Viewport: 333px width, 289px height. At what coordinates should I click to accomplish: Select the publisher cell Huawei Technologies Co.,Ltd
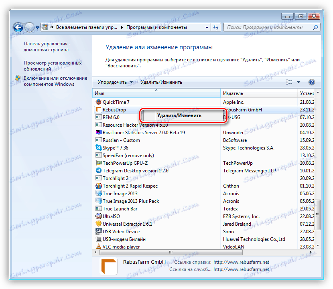point(254,239)
